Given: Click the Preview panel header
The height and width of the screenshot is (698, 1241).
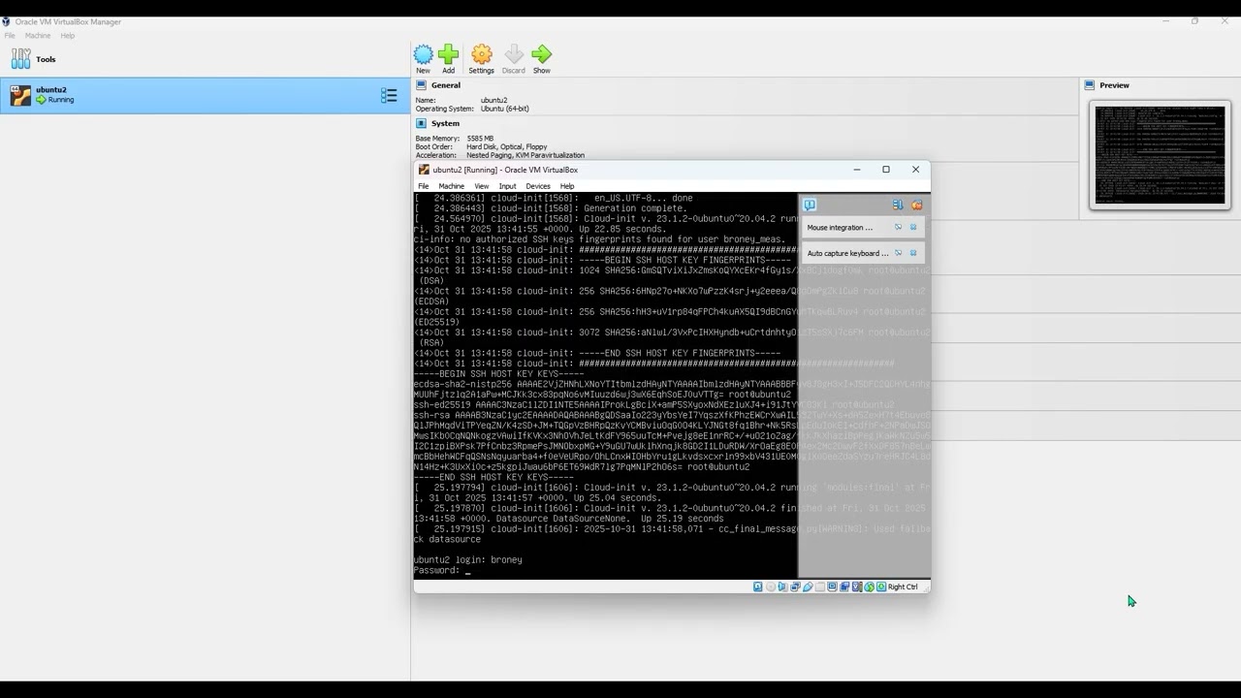Looking at the screenshot, I should pos(1114,85).
